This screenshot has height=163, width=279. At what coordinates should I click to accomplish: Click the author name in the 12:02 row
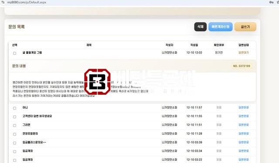click(x=170, y=53)
